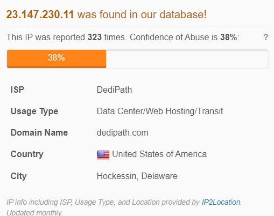Click the bold 323 report count
The width and height of the screenshot is (274, 216).
(x=95, y=38)
